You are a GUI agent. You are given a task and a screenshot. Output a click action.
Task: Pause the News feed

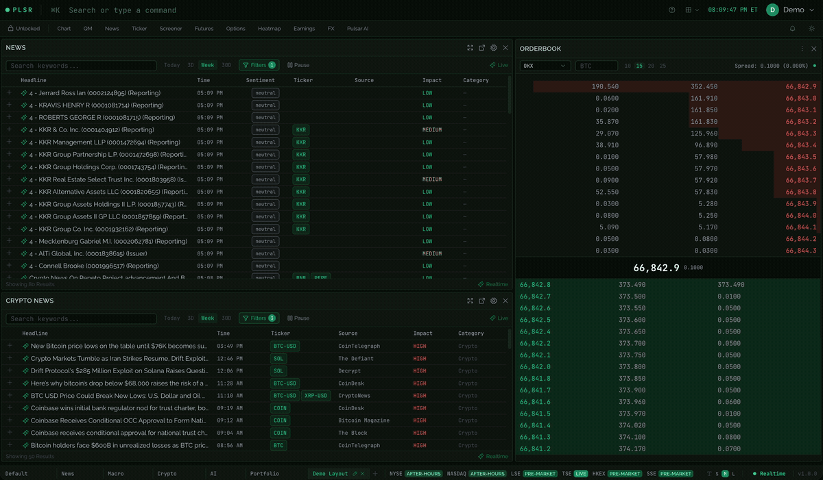click(298, 65)
